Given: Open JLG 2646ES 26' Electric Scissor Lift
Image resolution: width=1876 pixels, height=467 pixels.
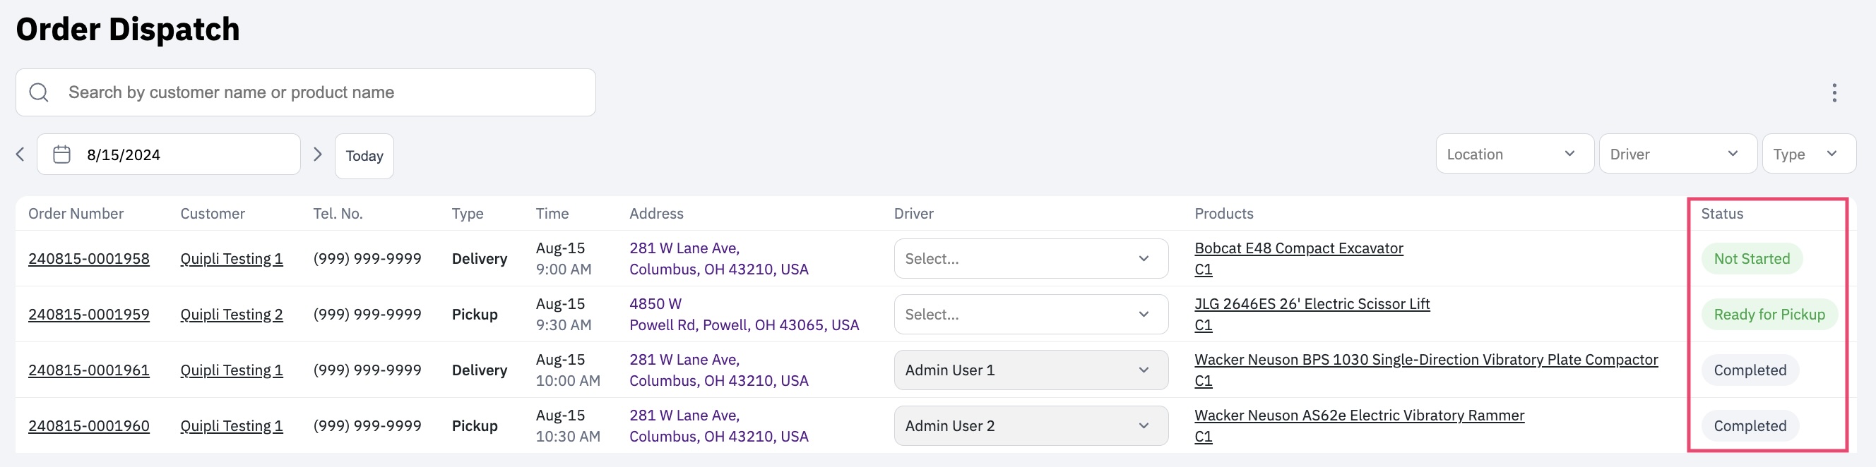Looking at the screenshot, I should [1312, 304].
